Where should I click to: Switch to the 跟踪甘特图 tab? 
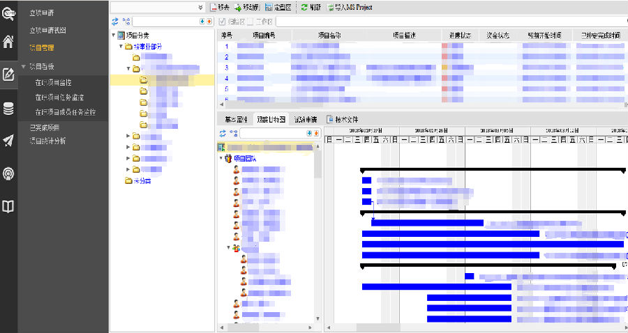click(x=271, y=120)
